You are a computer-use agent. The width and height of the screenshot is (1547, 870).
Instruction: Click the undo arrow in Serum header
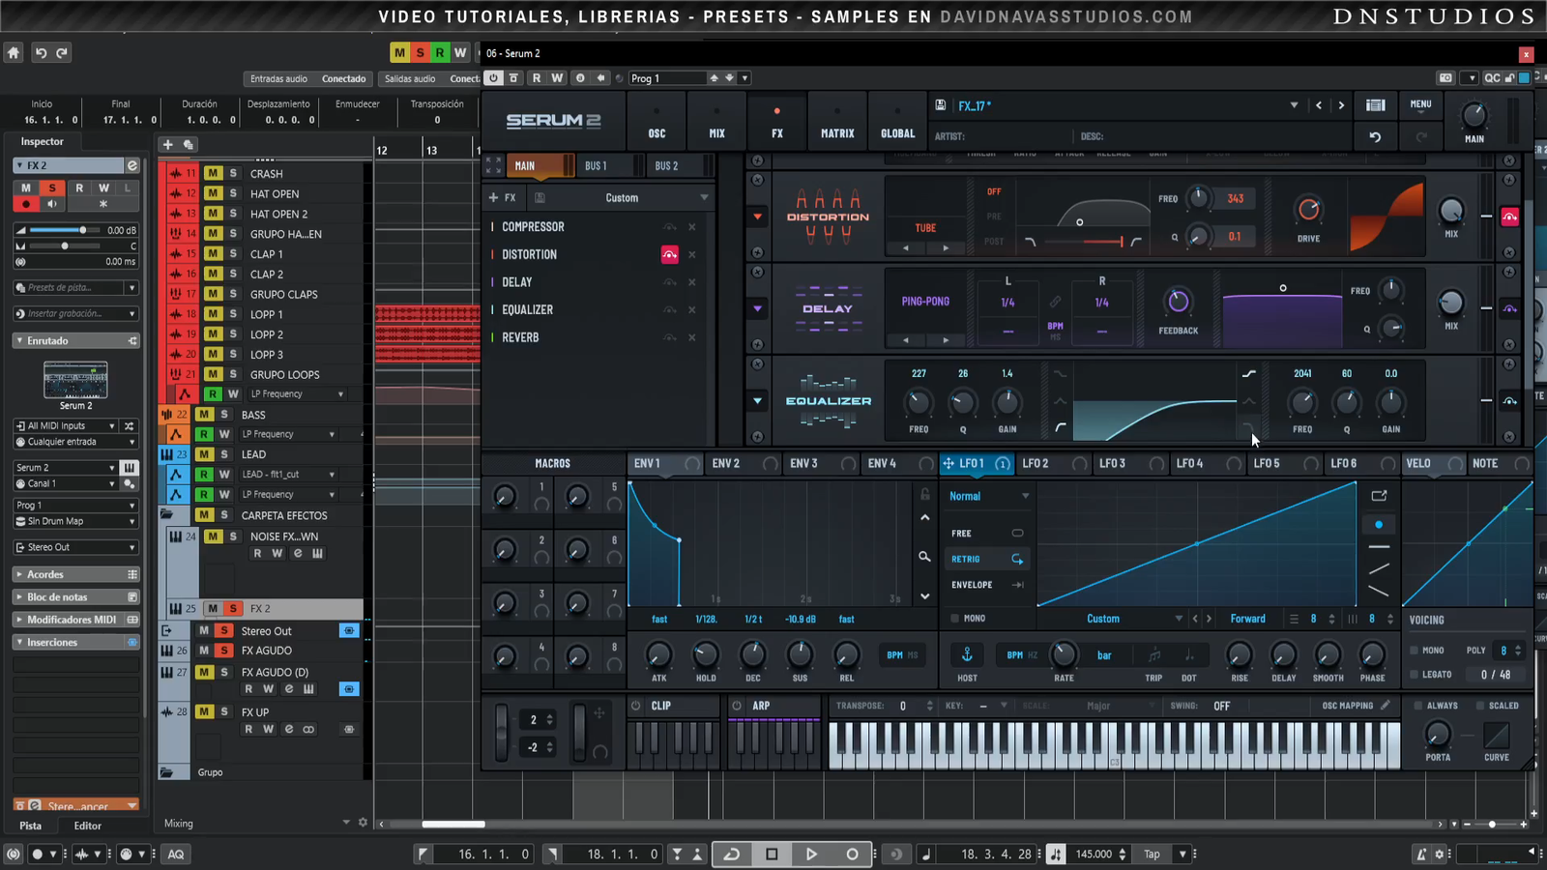point(1375,137)
